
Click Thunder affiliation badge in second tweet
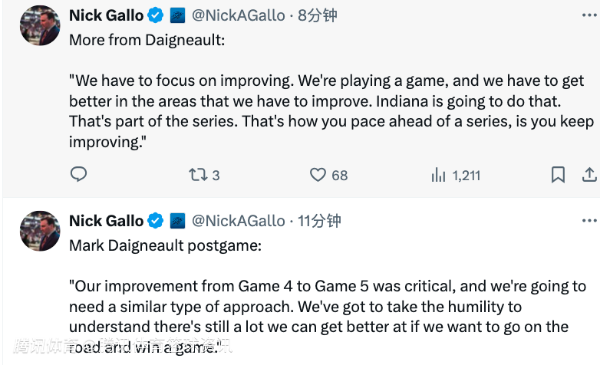pos(177,221)
